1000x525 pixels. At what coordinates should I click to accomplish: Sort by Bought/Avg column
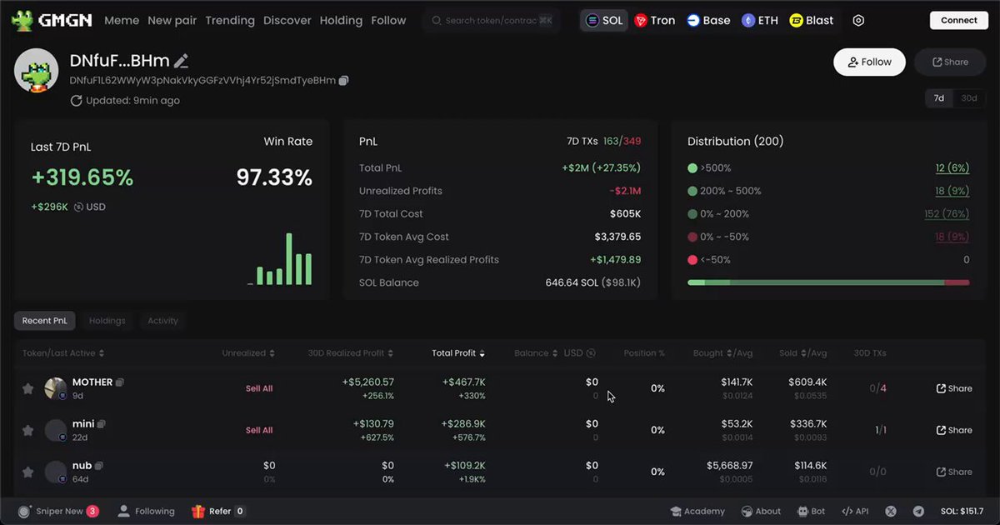(722, 353)
